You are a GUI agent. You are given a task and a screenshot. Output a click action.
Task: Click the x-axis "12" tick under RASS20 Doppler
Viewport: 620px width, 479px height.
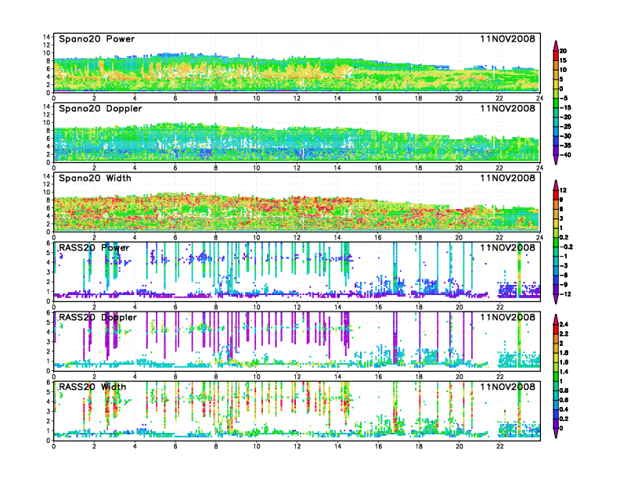(x=297, y=376)
